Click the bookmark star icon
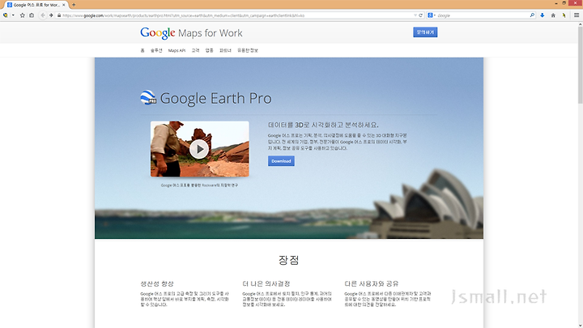 pyautogui.click(x=23, y=15)
